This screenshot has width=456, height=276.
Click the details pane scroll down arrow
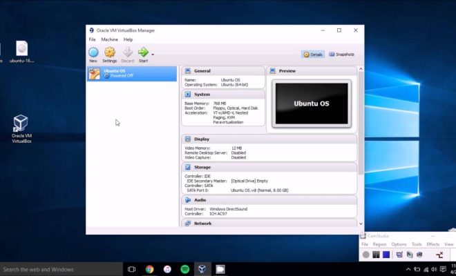[x=361, y=224]
